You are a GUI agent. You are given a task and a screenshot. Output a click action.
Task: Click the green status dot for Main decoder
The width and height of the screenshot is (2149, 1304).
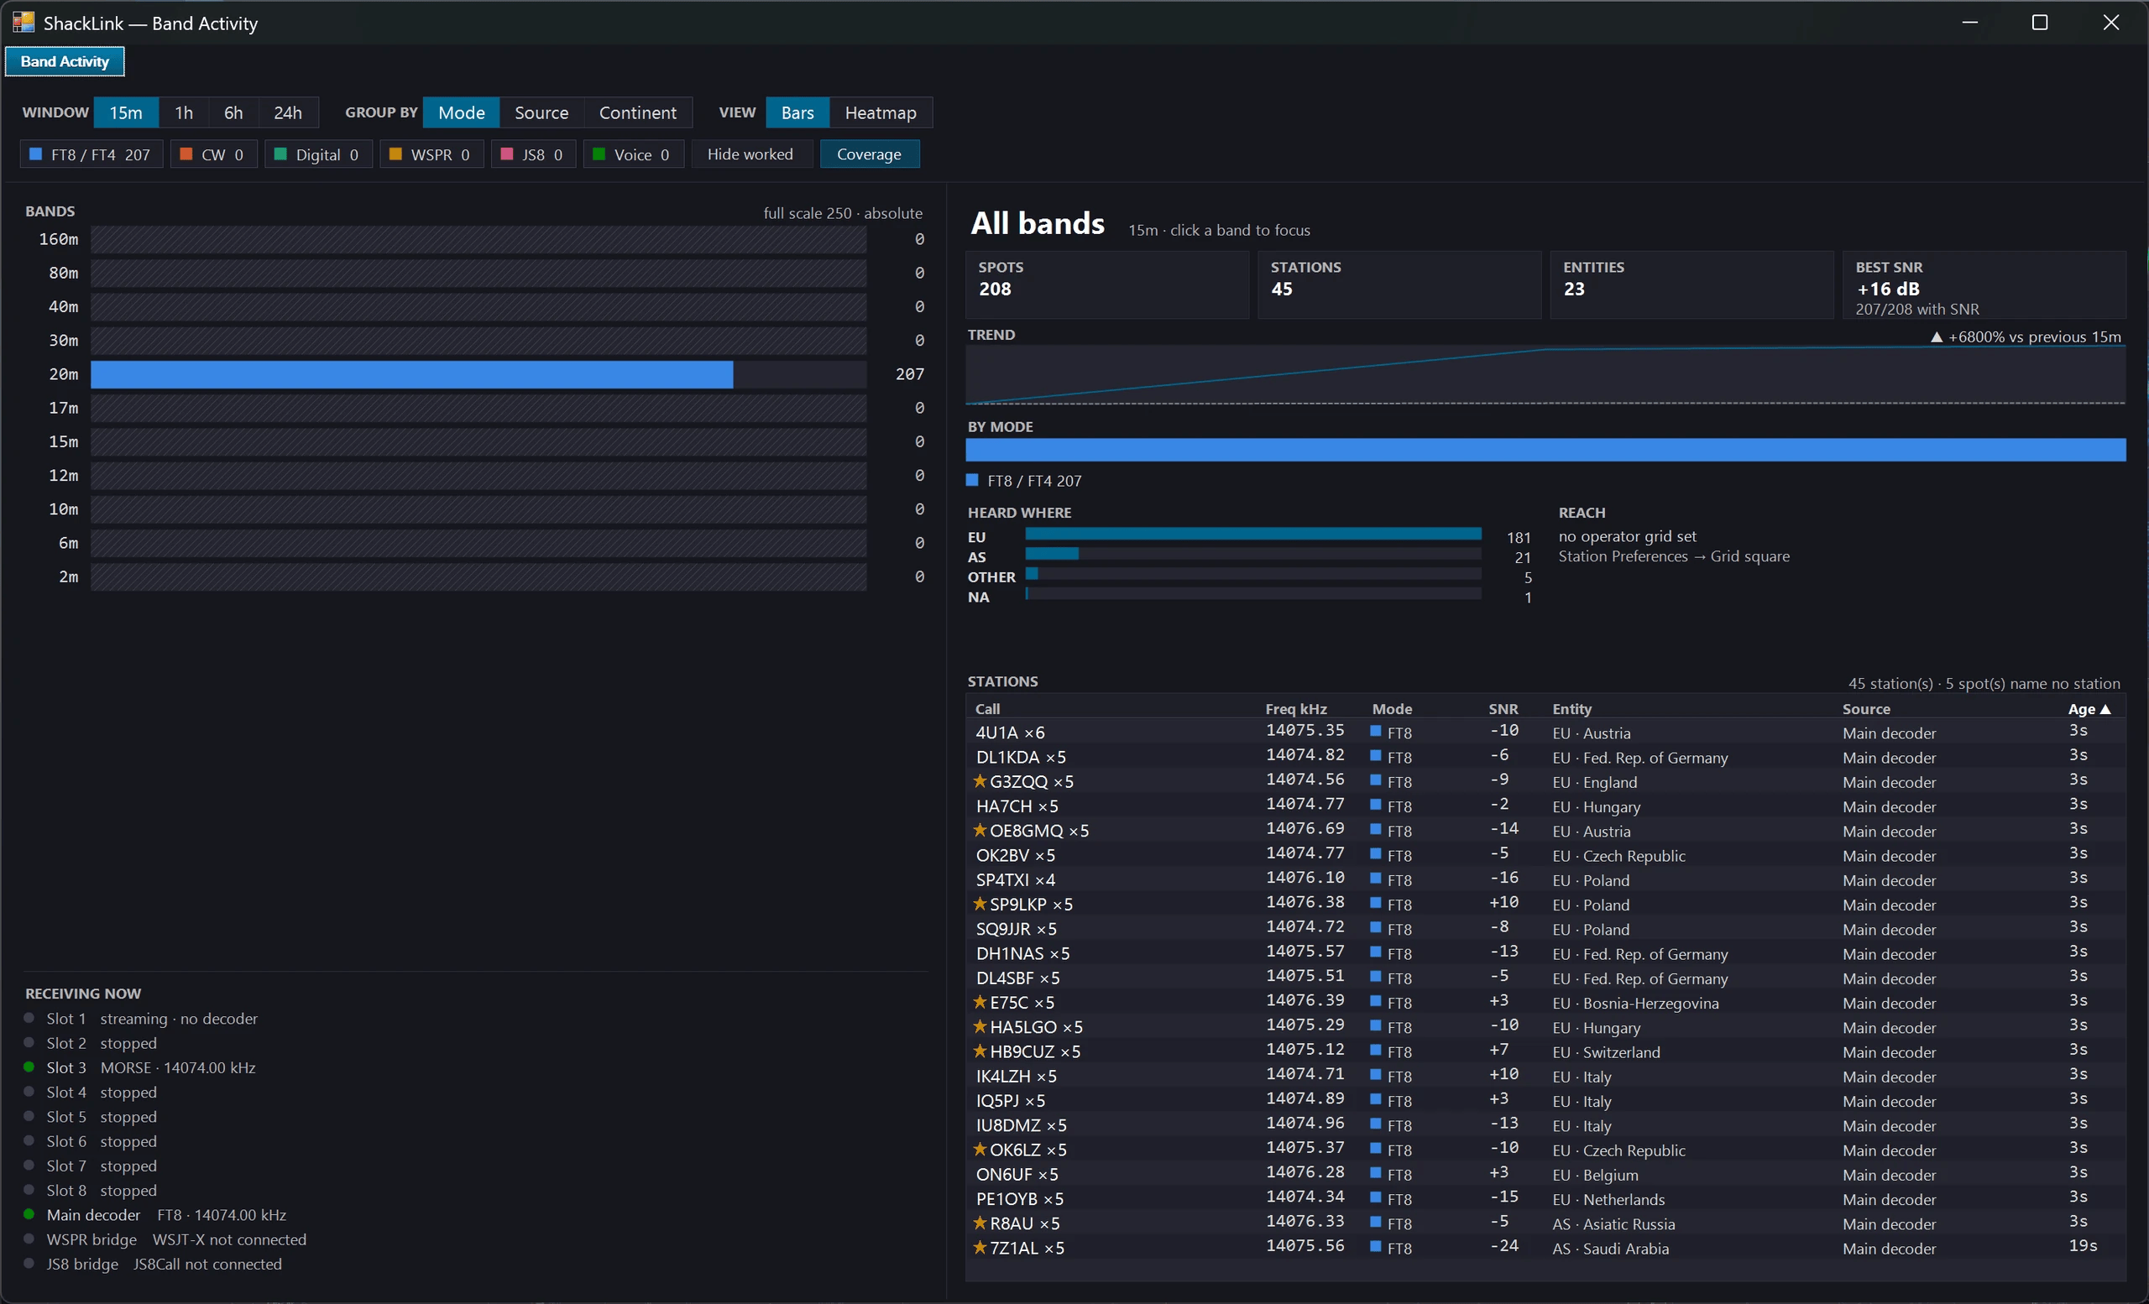click(x=29, y=1214)
